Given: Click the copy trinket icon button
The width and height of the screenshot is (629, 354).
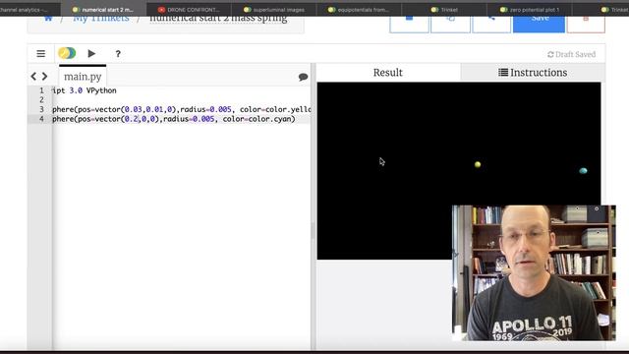Looking at the screenshot, I should coord(450,24).
